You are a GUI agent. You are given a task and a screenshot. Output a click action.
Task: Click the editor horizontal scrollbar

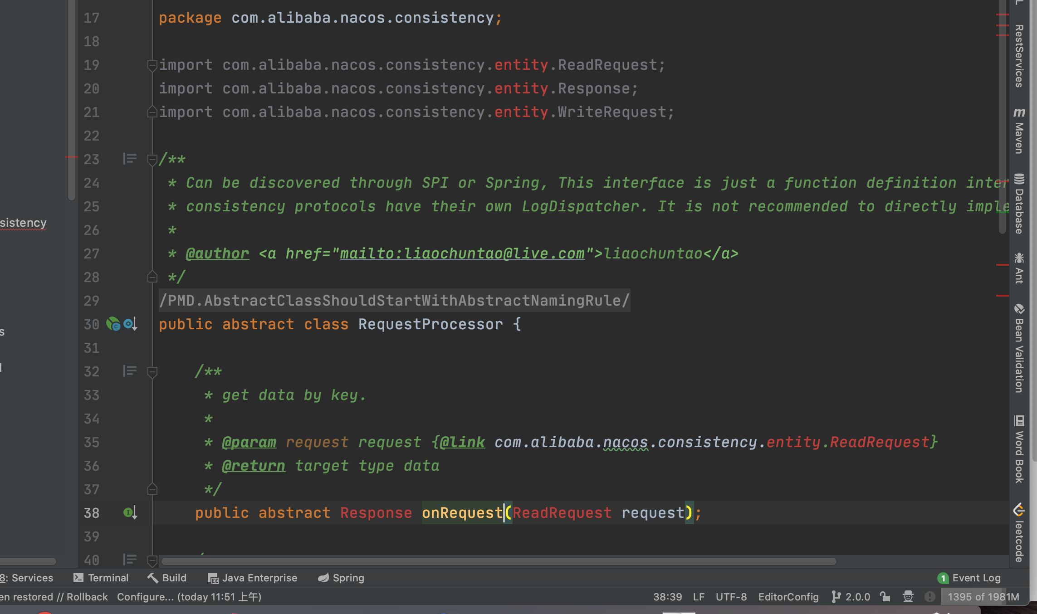pos(499,561)
